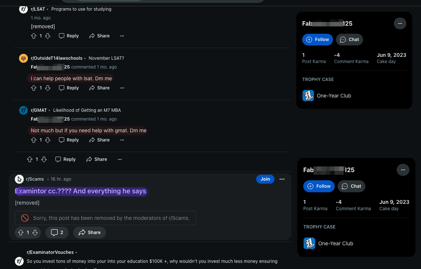Upvote in the row below the gmat comment
The width and height of the screenshot is (421, 269).
[30, 159]
